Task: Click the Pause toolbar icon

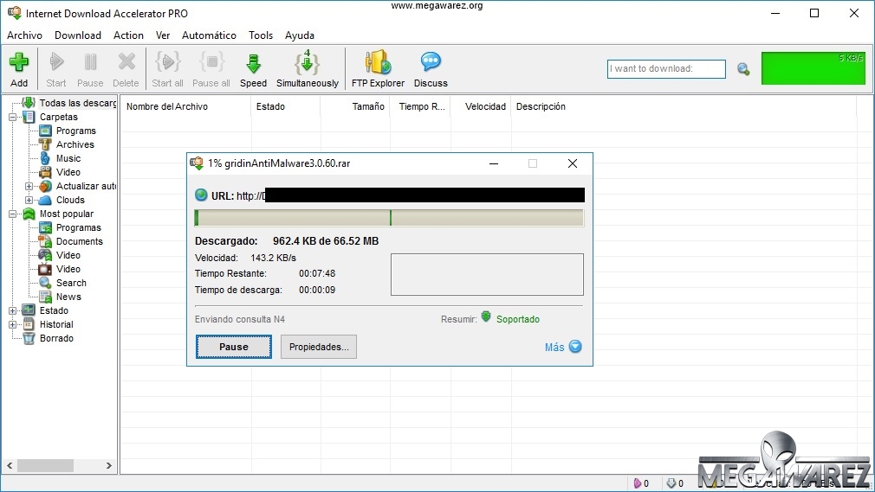Action: [90, 62]
